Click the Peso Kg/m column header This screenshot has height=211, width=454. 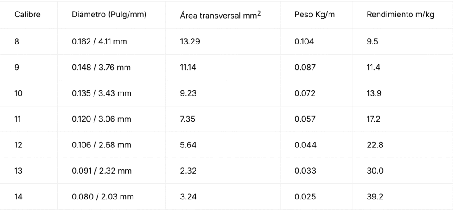click(314, 15)
